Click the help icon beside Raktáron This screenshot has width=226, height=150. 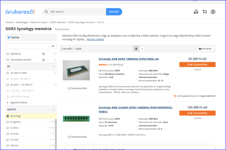pos(44,54)
